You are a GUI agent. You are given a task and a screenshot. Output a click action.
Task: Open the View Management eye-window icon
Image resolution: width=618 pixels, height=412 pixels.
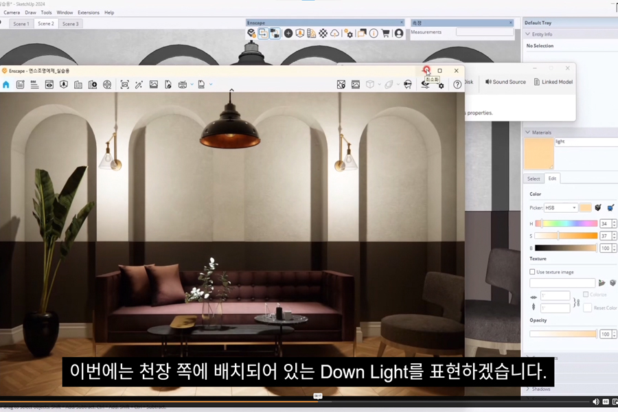pyautogui.click(x=49, y=84)
